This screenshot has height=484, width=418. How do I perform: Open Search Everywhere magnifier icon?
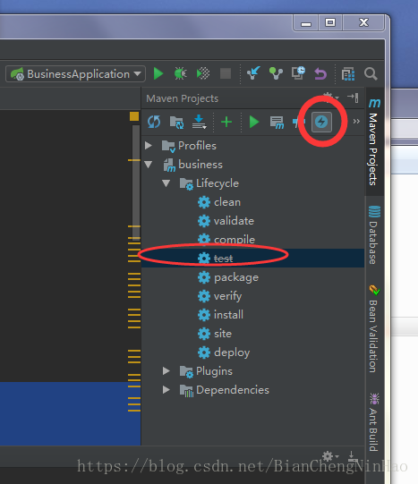[371, 74]
